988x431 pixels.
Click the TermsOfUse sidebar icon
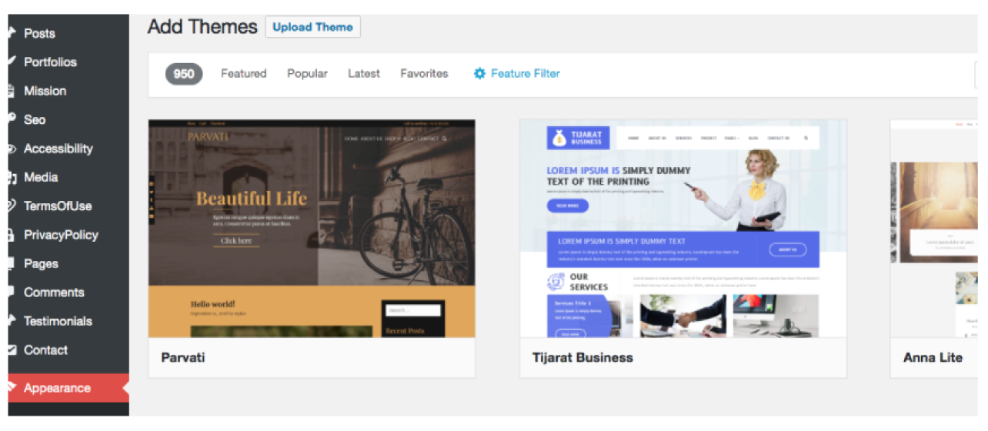(12, 205)
